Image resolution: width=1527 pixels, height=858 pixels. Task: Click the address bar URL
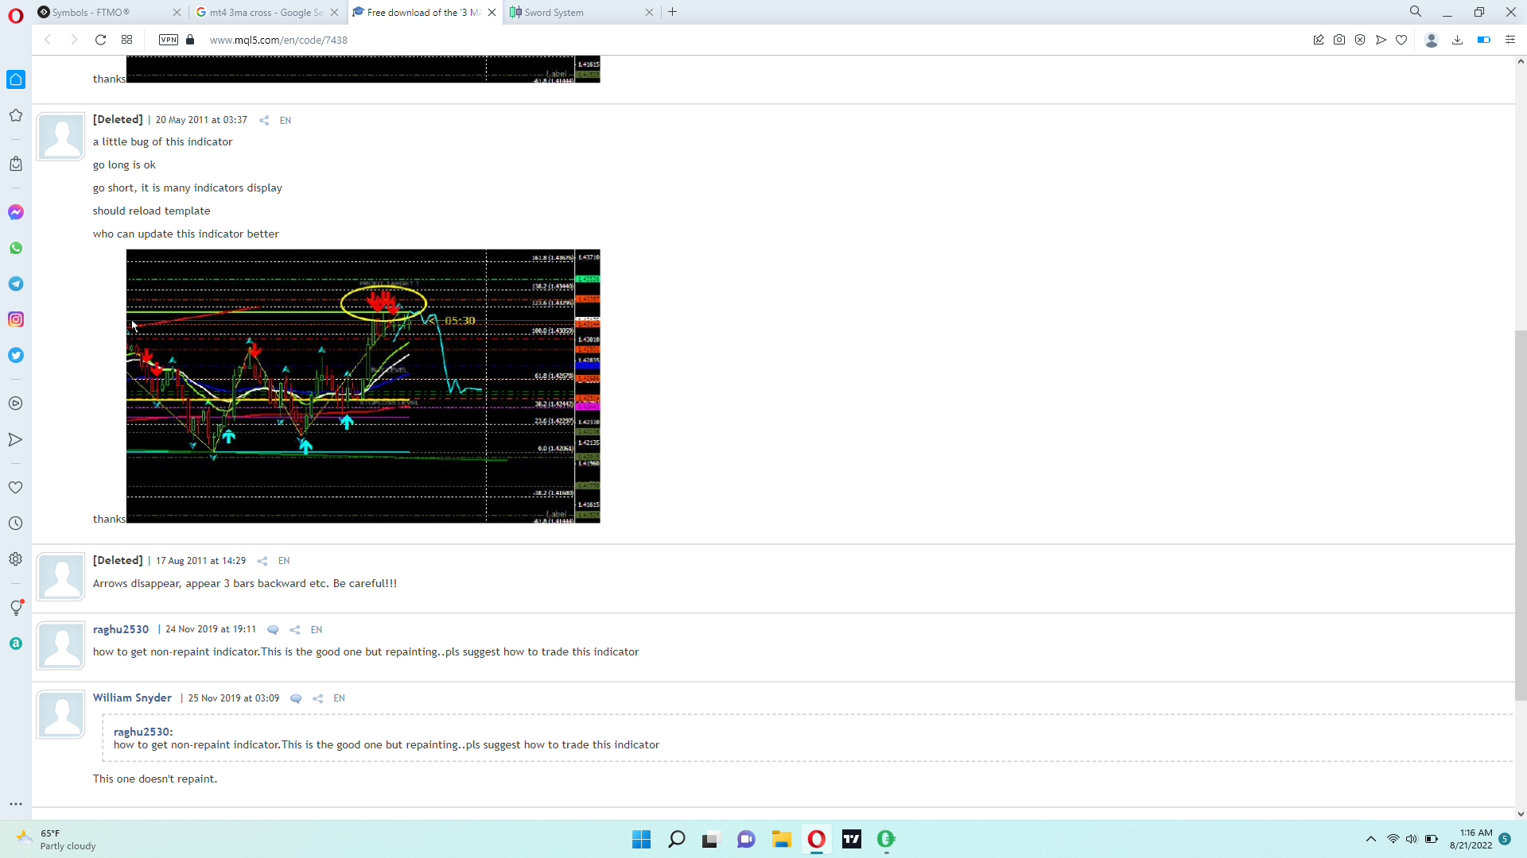coord(278,40)
